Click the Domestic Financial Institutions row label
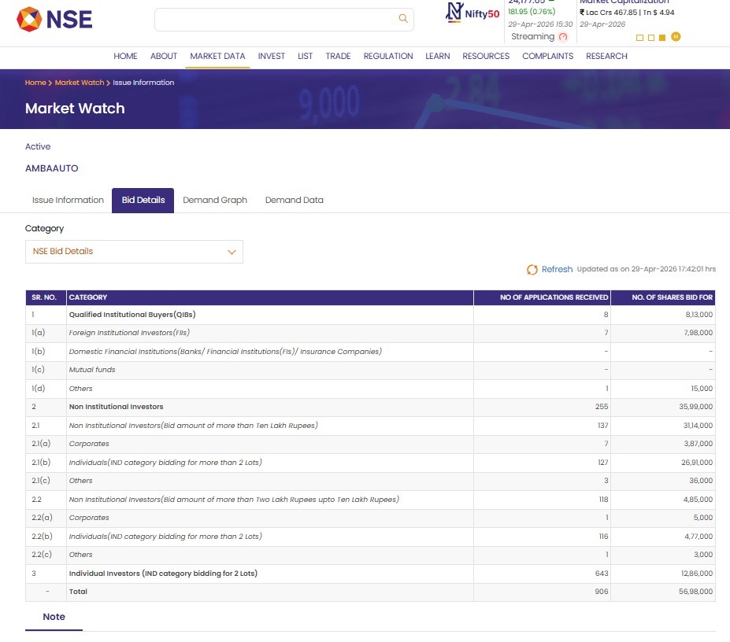This screenshot has width=730, height=642. point(225,351)
